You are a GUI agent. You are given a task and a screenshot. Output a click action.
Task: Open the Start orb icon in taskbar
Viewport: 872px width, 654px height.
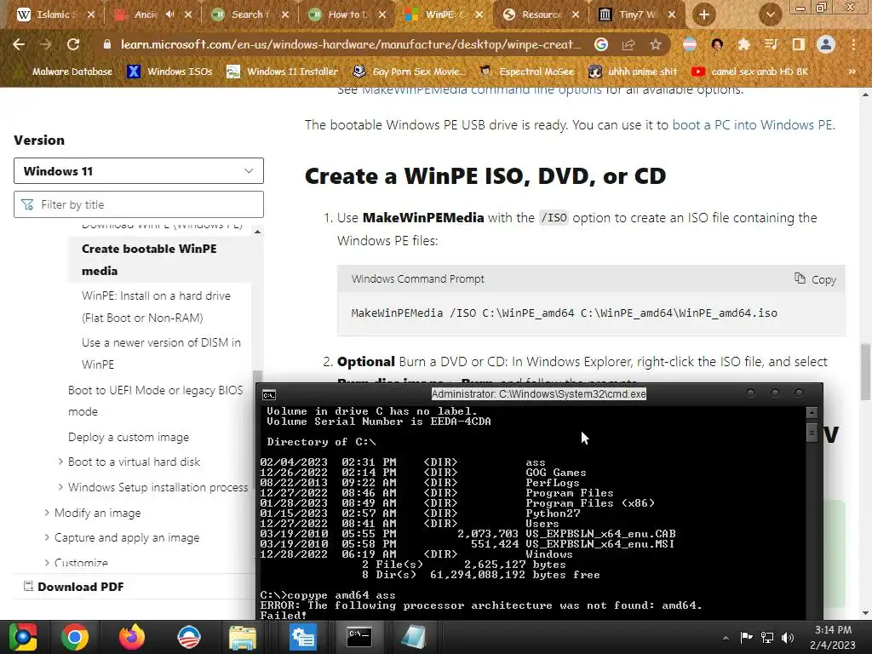[x=23, y=637]
